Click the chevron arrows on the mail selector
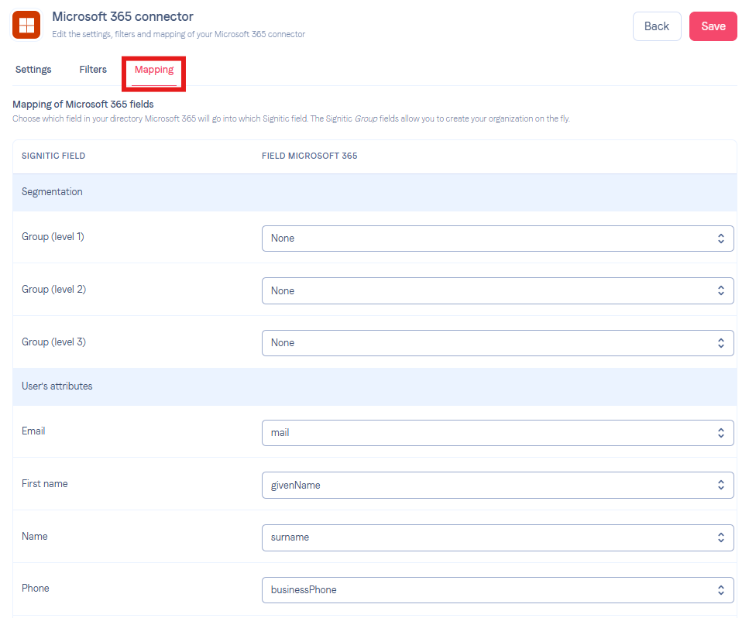749x618 pixels. 721,433
